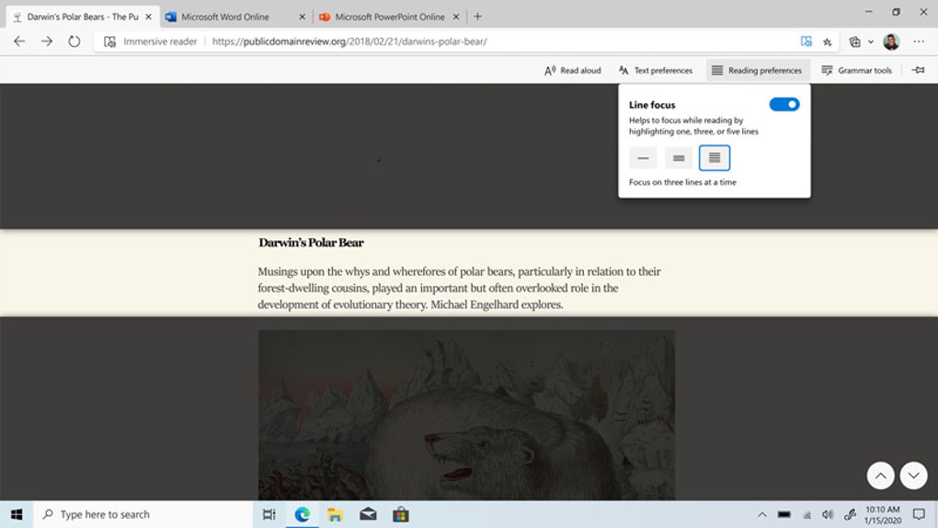Click the translate icon in the address bar

point(806,41)
